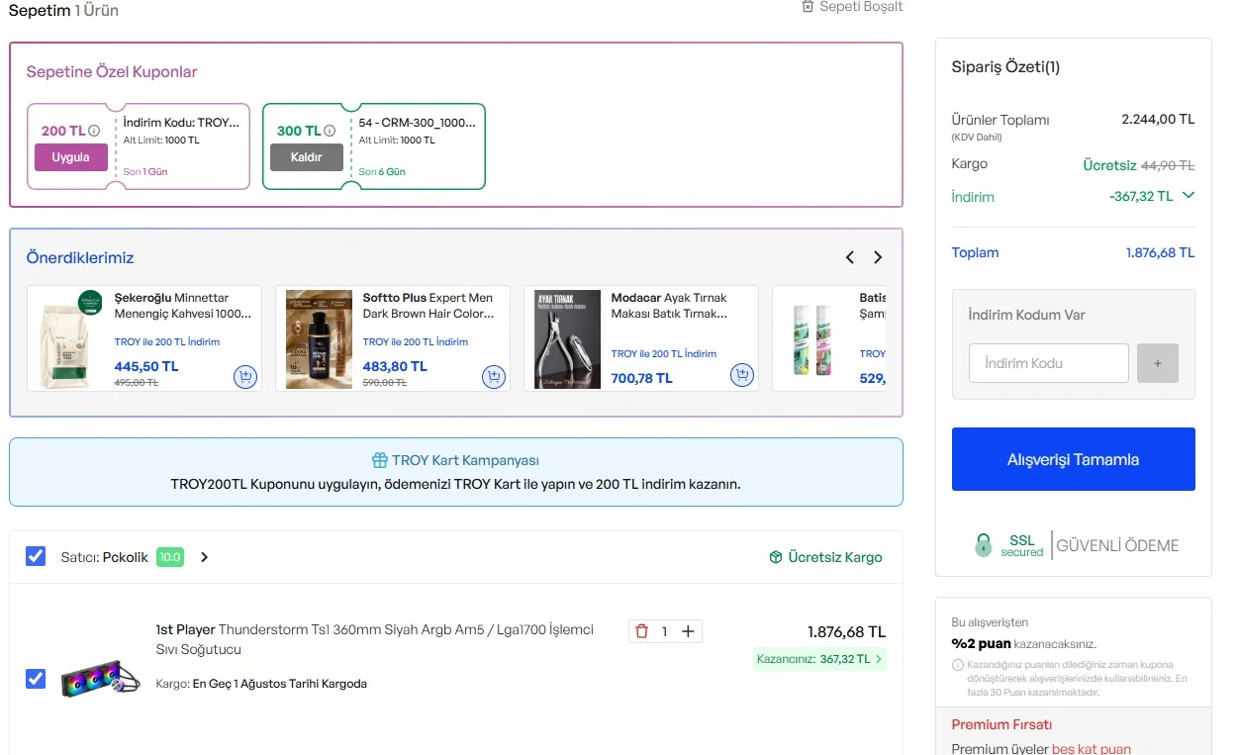Click the Son 6 Gün coupon text

(x=382, y=172)
